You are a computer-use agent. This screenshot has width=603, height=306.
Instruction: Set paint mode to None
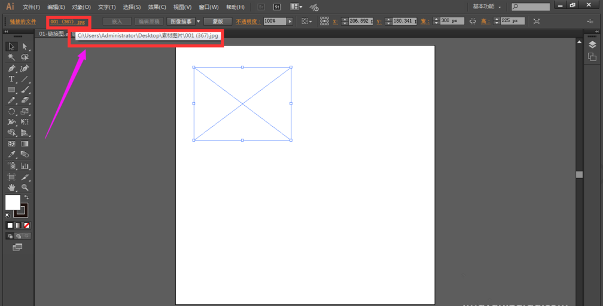[x=27, y=225]
